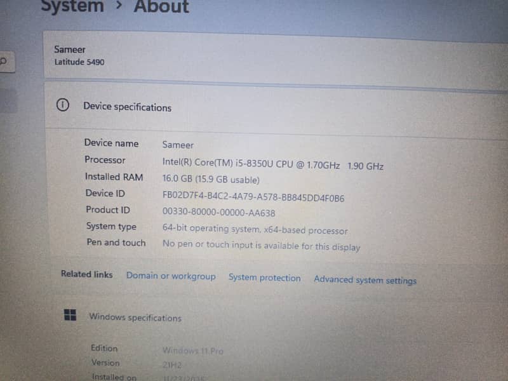508x381 pixels.
Task: Click the Related links label
Action: (86, 274)
